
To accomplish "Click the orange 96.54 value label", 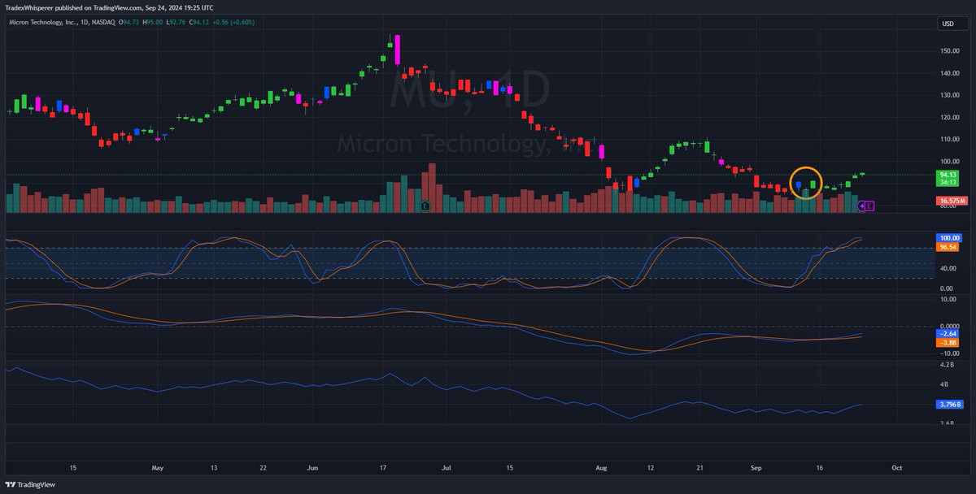I will [948, 245].
